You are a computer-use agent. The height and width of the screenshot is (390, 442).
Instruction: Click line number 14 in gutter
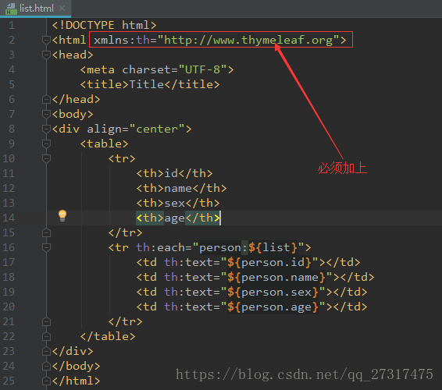pyautogui.click(x=9, y=218)
